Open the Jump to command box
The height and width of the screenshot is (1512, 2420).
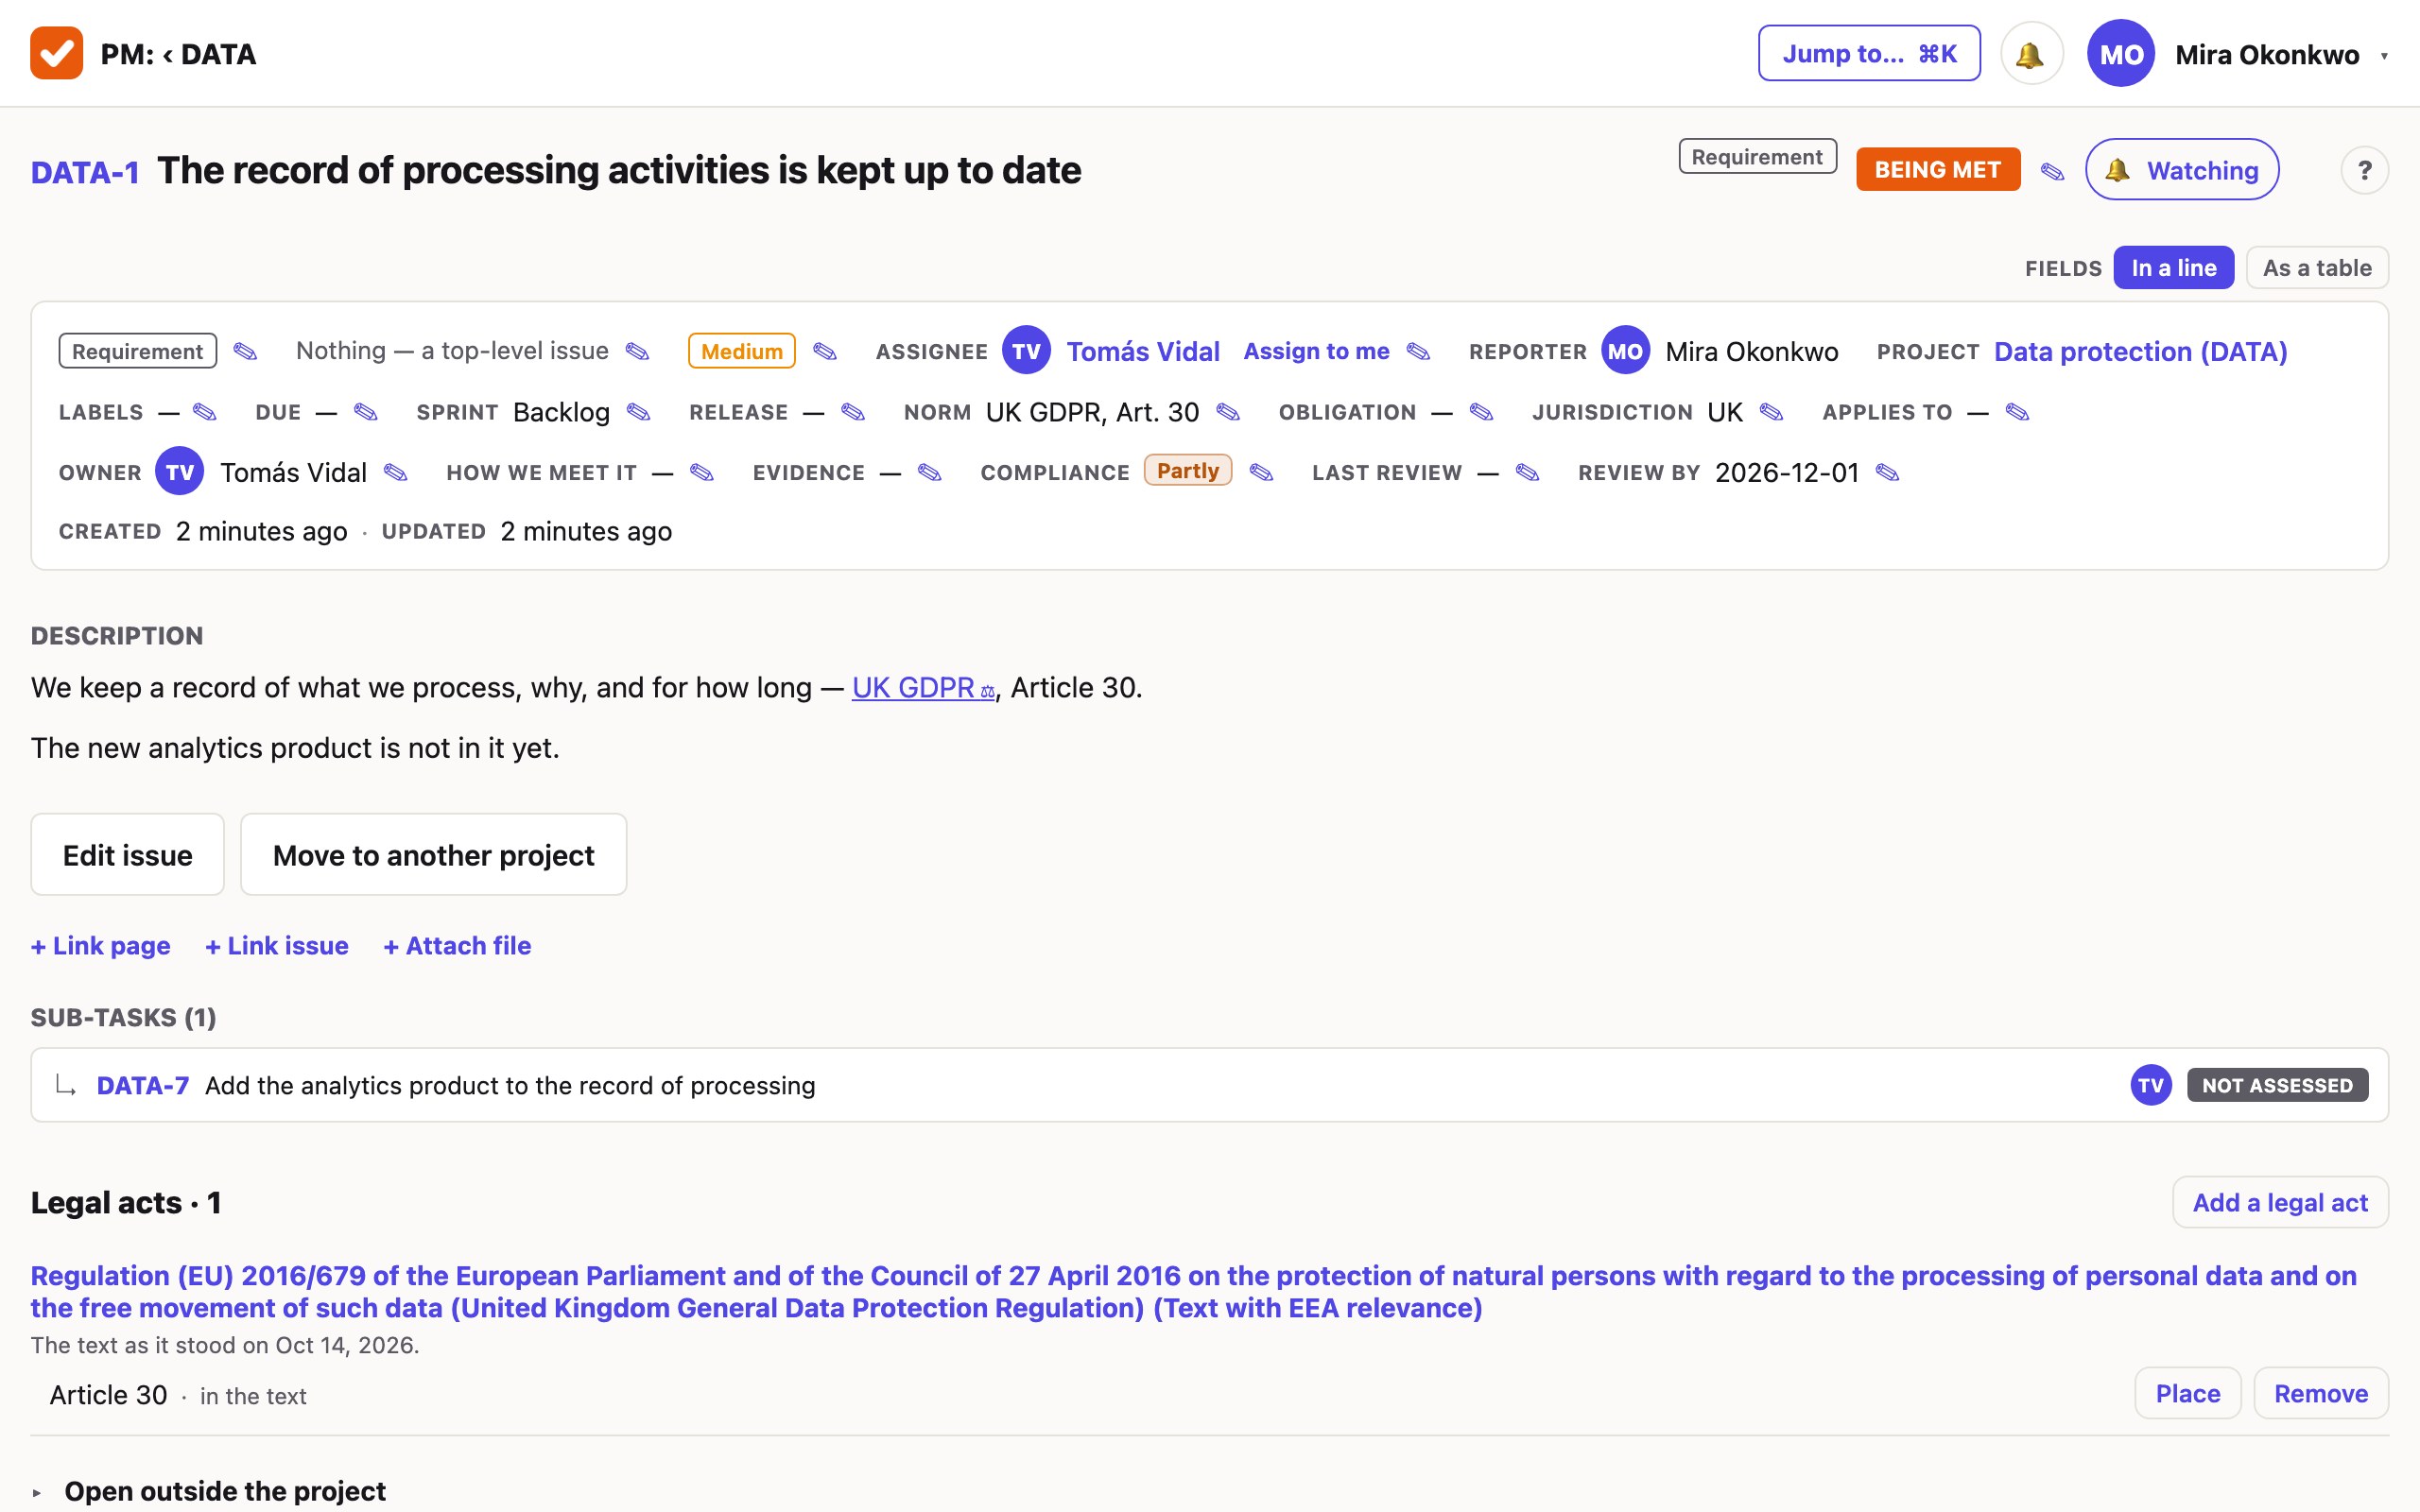pos(1869,54)
